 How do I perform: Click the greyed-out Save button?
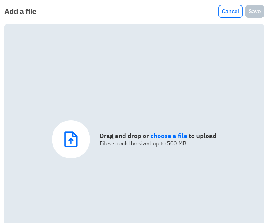255,11
